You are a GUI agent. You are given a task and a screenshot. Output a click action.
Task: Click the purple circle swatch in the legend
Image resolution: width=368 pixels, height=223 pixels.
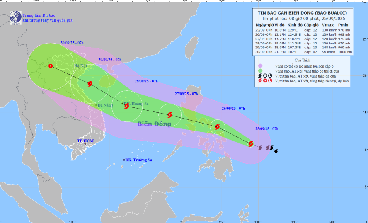260,65
